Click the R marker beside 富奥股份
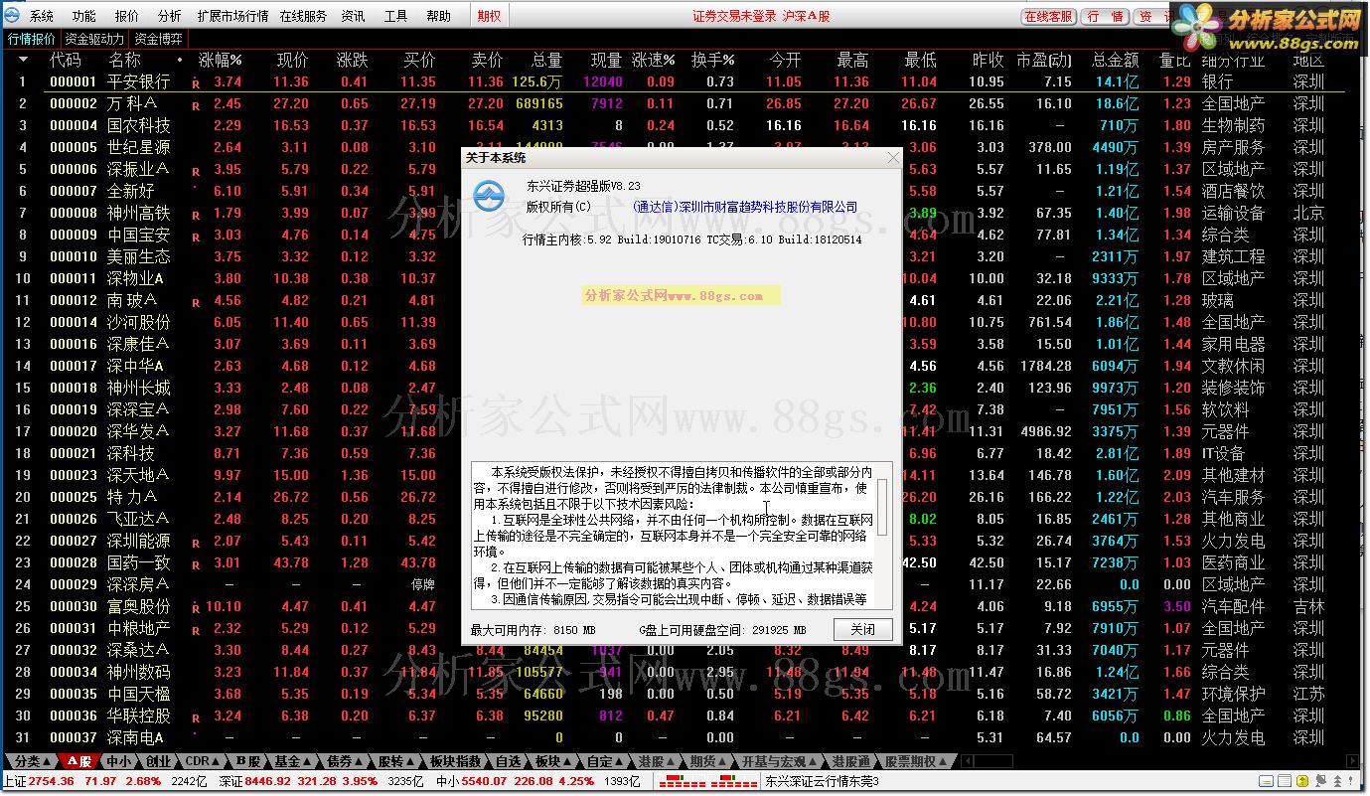 click(x=196, y=609)
